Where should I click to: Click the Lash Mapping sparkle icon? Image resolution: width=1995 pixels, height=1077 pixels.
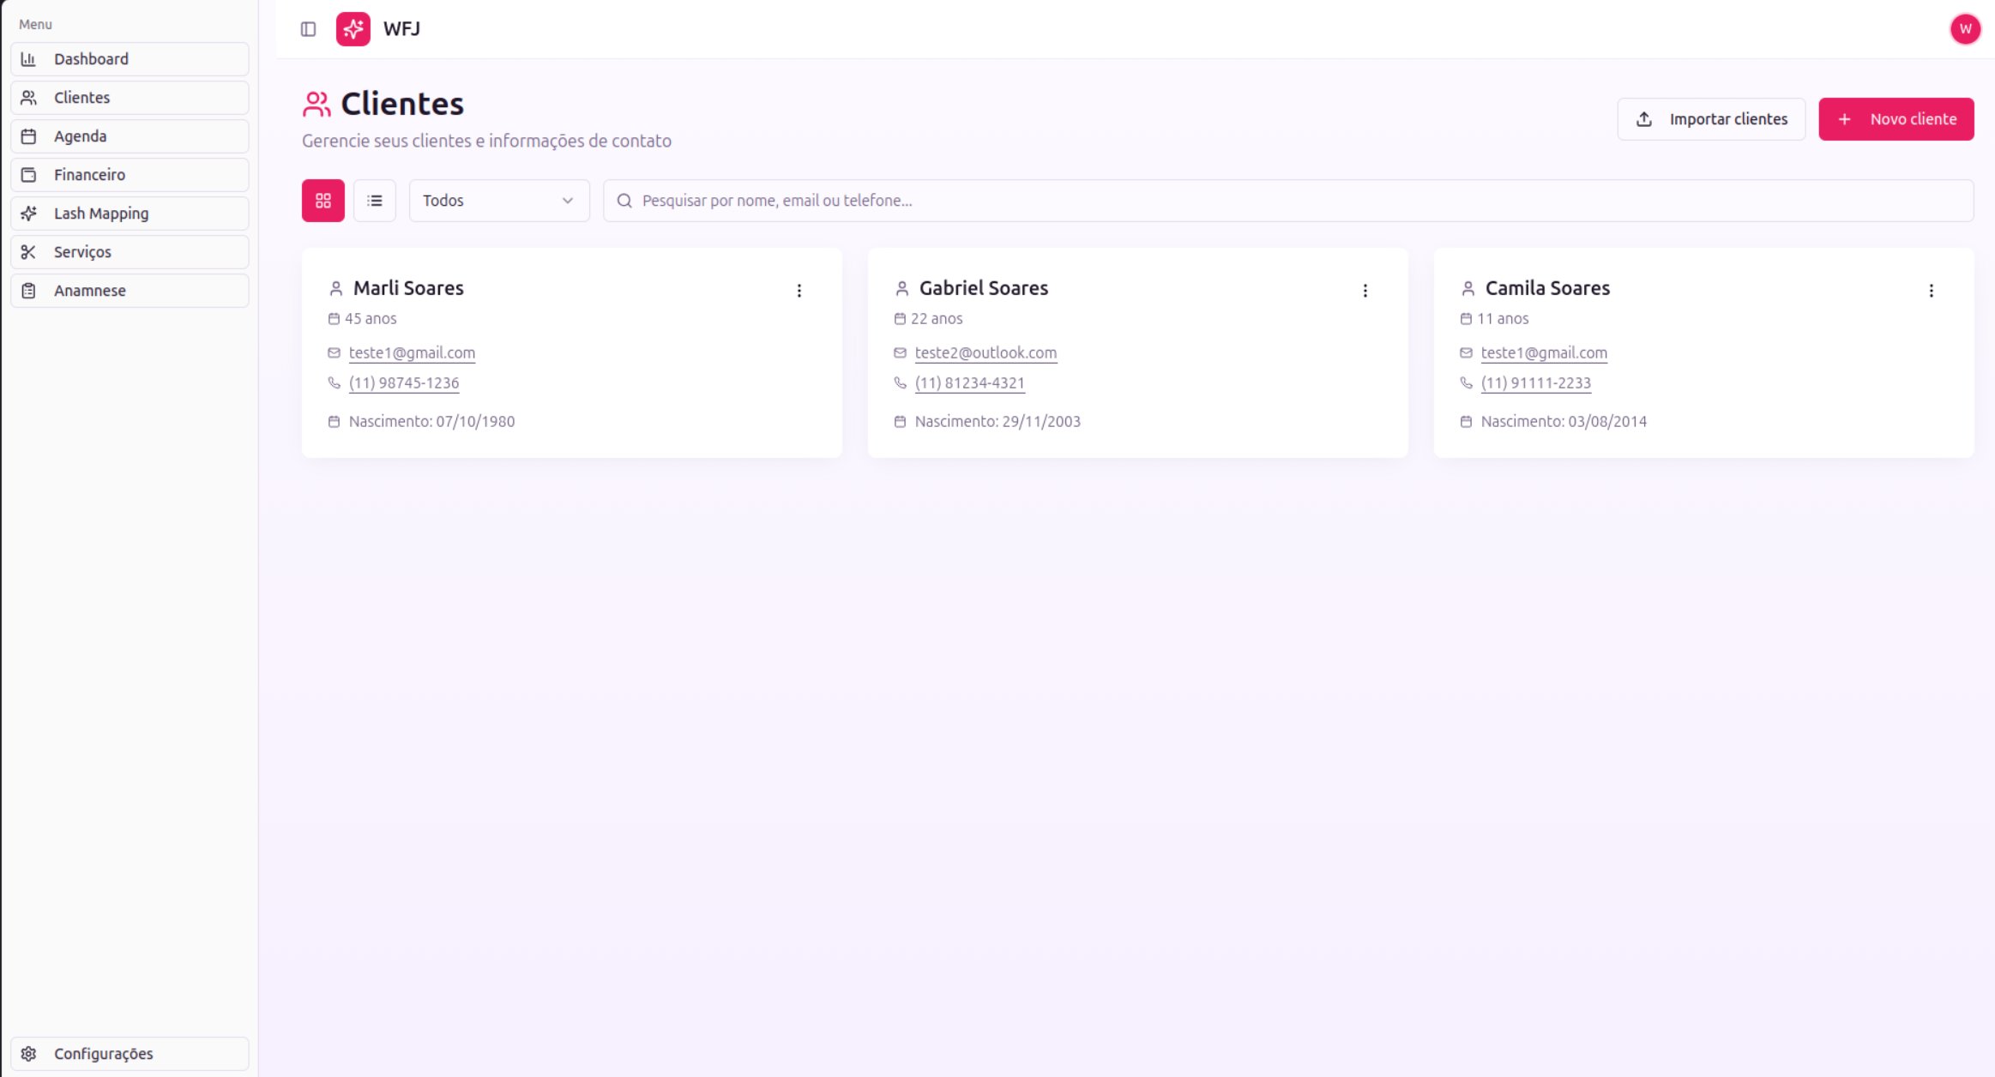28,214
